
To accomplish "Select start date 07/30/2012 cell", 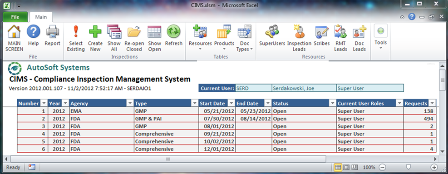I will click(217, 119).
